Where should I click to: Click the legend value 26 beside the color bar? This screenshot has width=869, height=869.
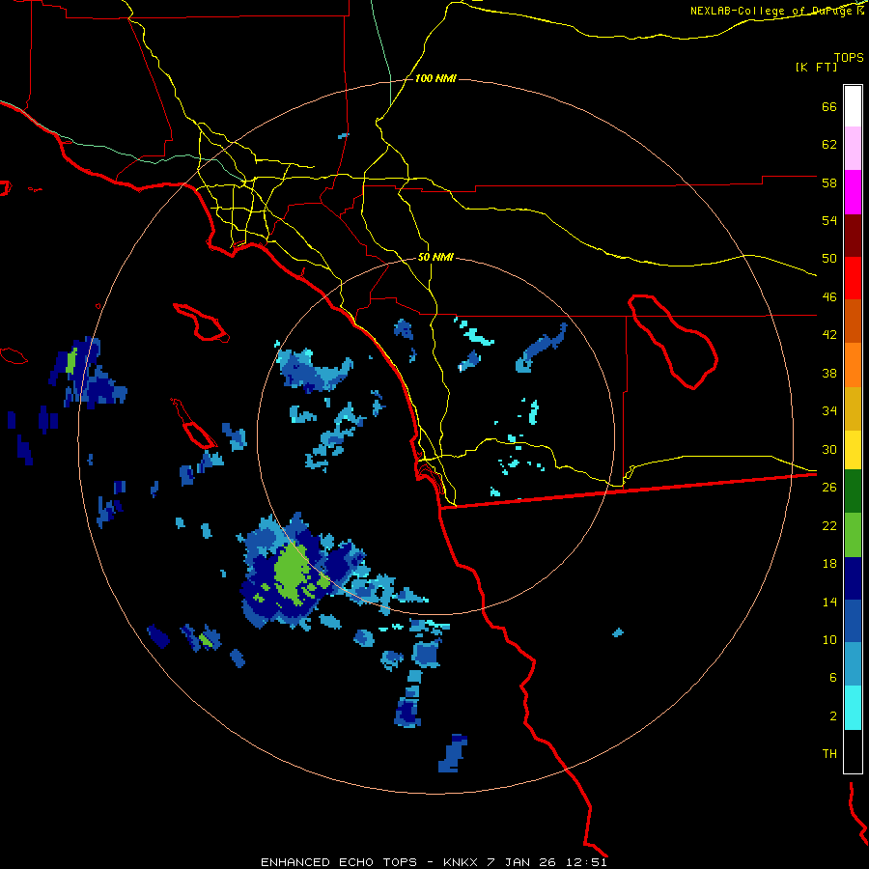pos(829,488)
